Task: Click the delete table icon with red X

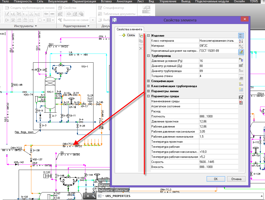Action: 241,103
